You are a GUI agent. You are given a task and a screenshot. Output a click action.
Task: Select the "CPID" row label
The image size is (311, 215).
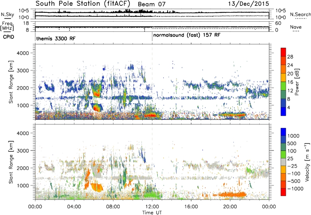(x=9, y=37)
